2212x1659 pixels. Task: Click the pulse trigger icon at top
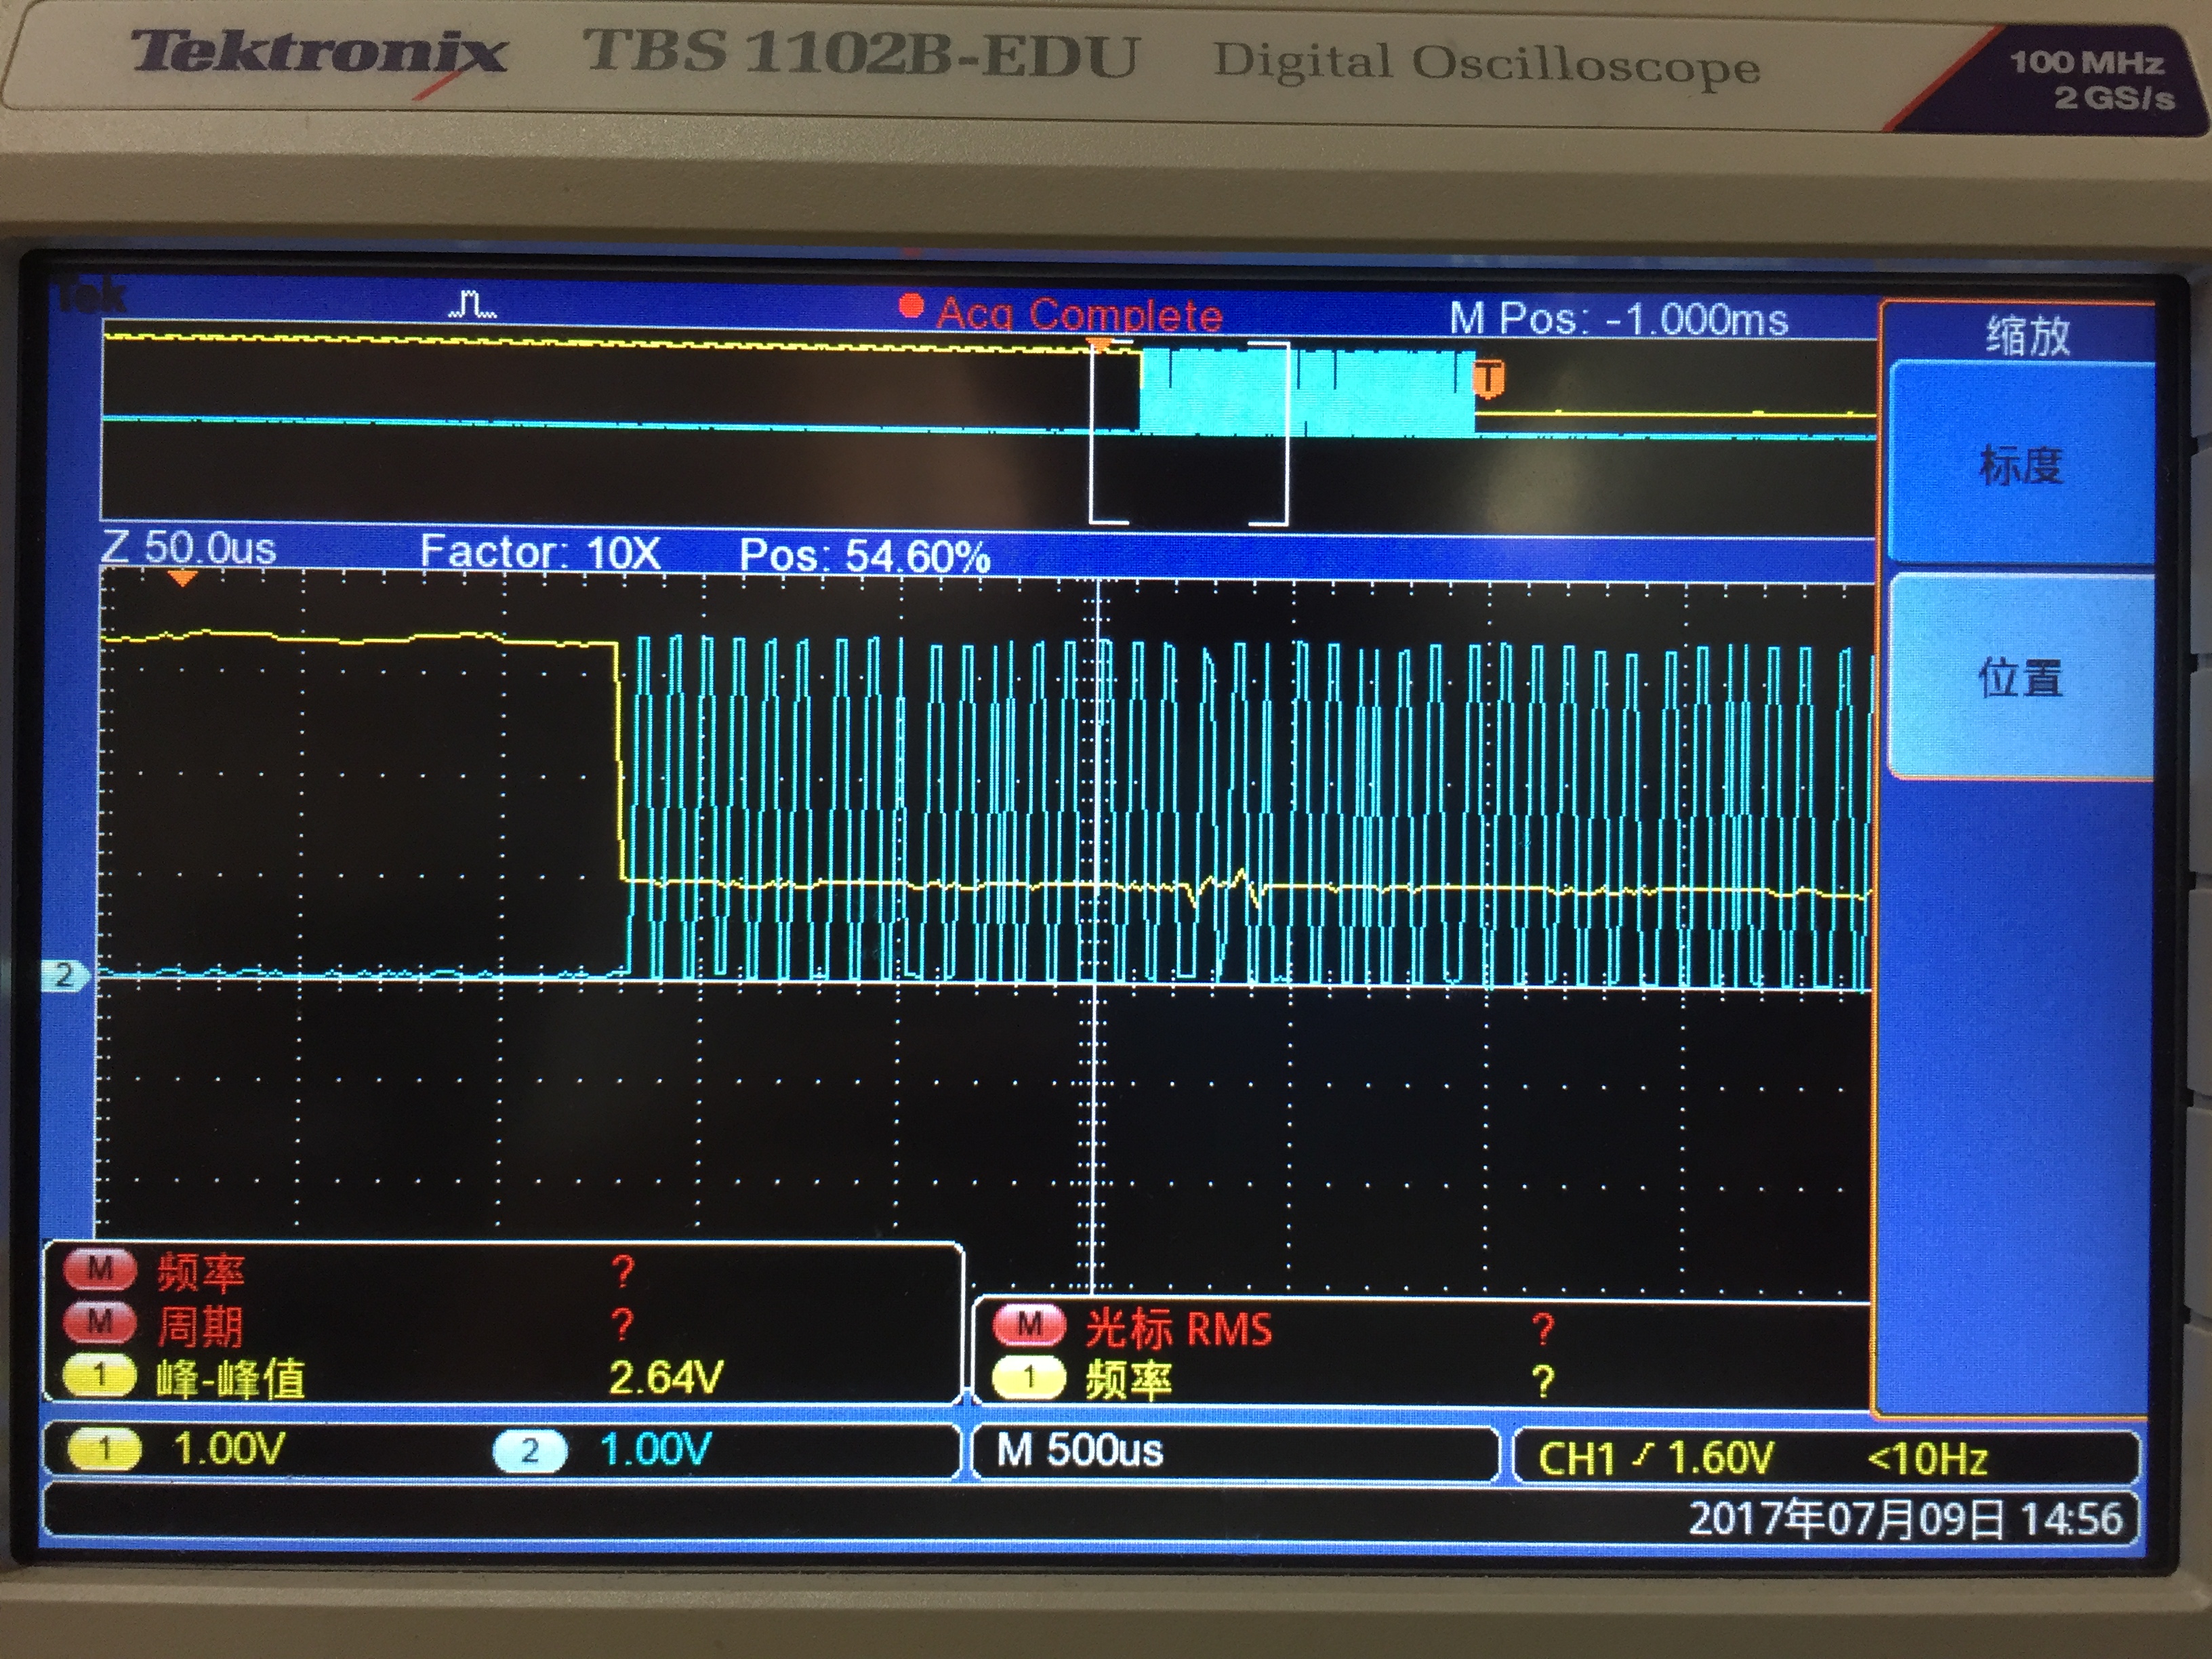472,304
